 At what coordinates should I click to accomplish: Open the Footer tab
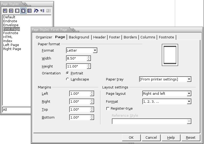click(x=114, y=37)
